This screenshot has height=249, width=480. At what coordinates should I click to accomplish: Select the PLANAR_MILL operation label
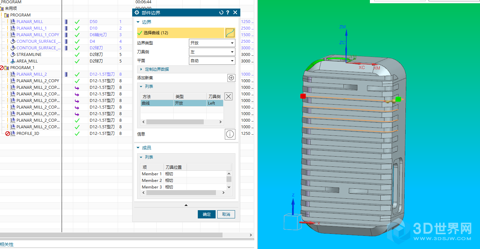point(30,21)
